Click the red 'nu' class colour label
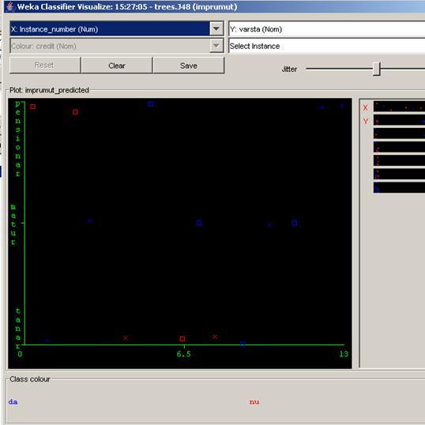The width and height of the screenshot is (425, 425). tap(254, 401)
